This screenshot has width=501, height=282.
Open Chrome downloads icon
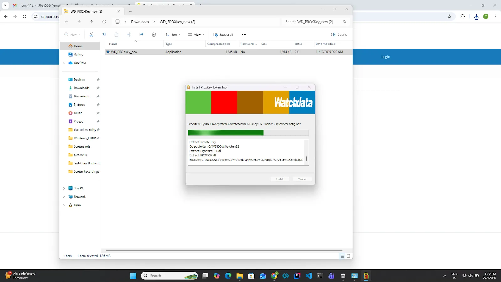(476, 17)
